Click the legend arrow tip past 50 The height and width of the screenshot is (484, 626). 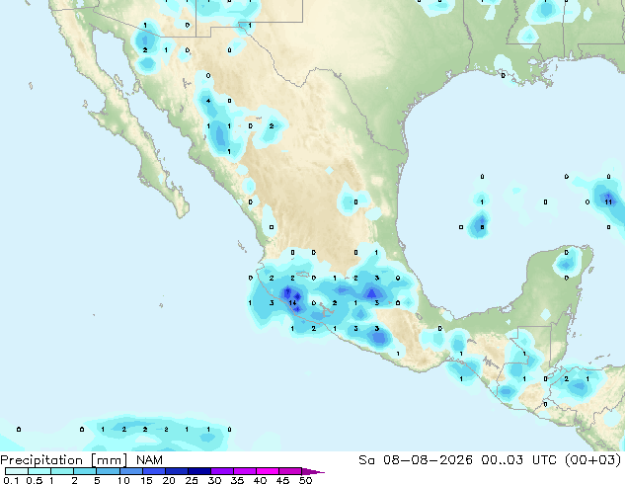(313, 471)
